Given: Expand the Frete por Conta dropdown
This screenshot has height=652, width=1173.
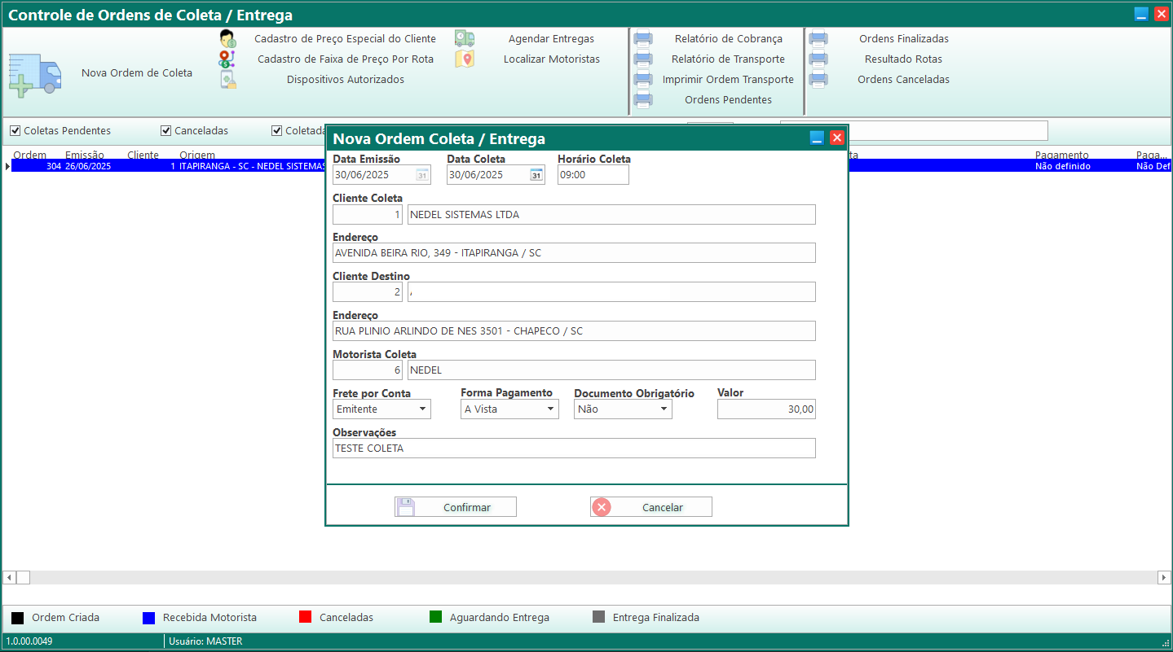Looking at the screenshot, I should click(x=422, y=409).
